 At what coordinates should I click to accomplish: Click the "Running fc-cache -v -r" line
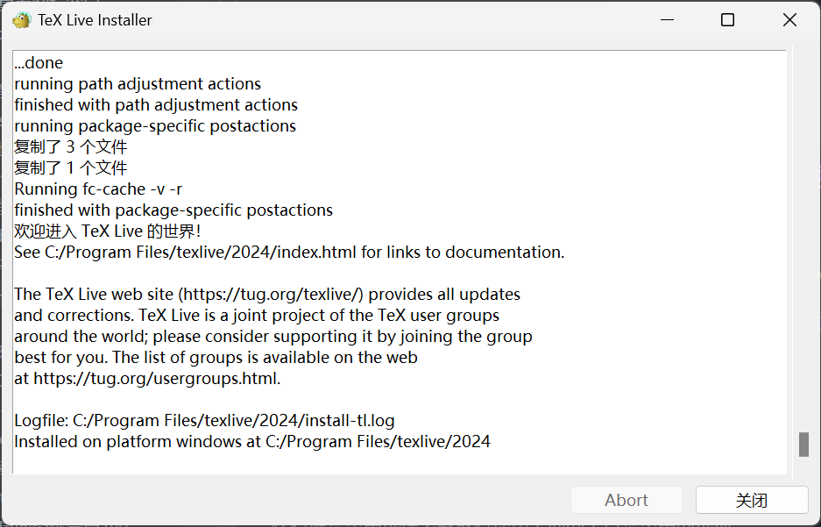(98, 189)
